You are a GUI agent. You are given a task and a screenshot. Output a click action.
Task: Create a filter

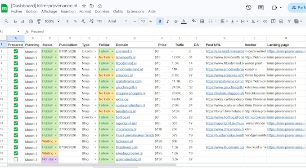tap(289, 22)
